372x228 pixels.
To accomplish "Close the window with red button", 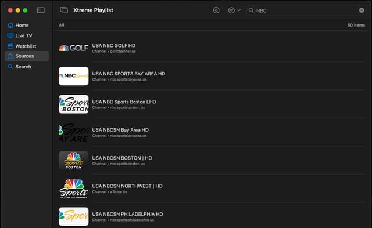I will click(10, 10).
